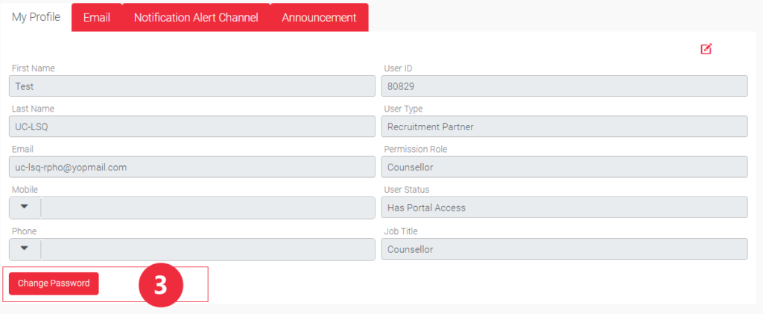Select the Job Title field
This screenshot has height=314, width=763.
point(563,249)
